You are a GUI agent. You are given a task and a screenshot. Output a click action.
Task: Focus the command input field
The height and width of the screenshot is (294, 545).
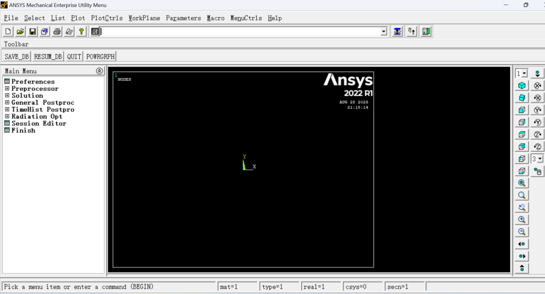tap(241, 32)
